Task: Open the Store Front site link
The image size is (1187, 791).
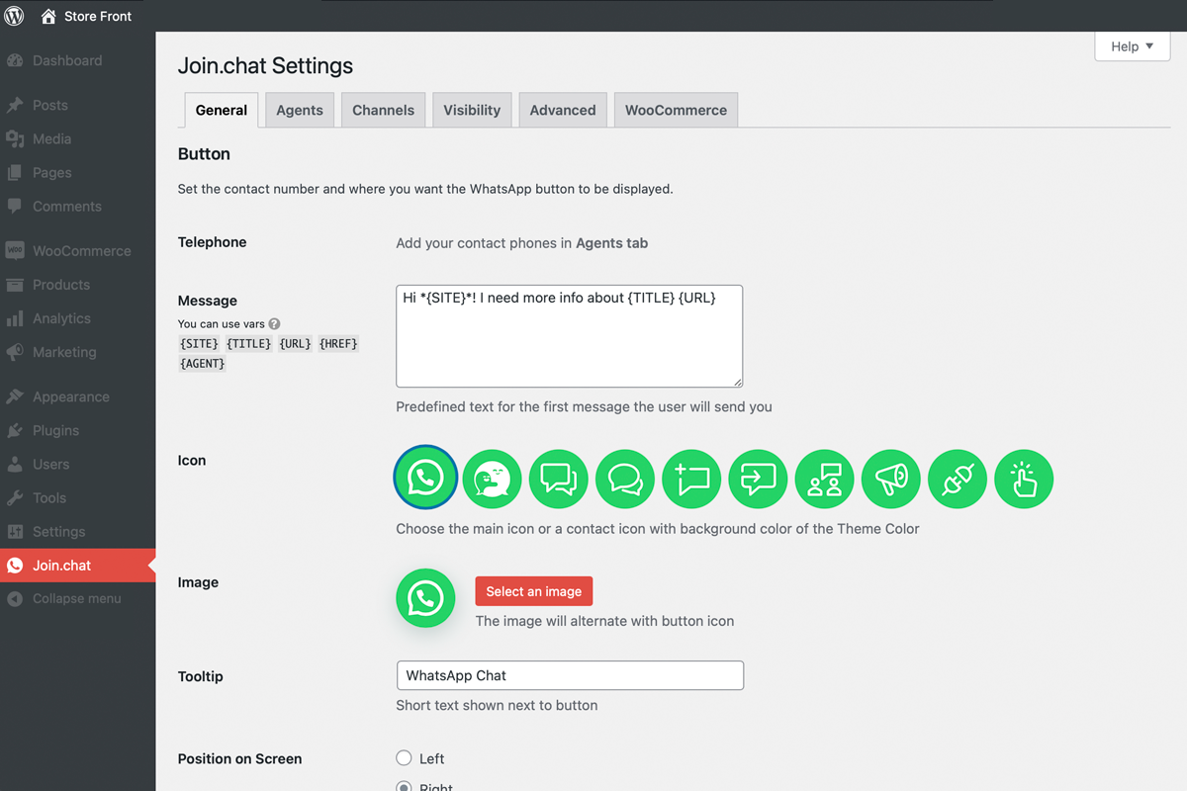Action: [86, 16]
